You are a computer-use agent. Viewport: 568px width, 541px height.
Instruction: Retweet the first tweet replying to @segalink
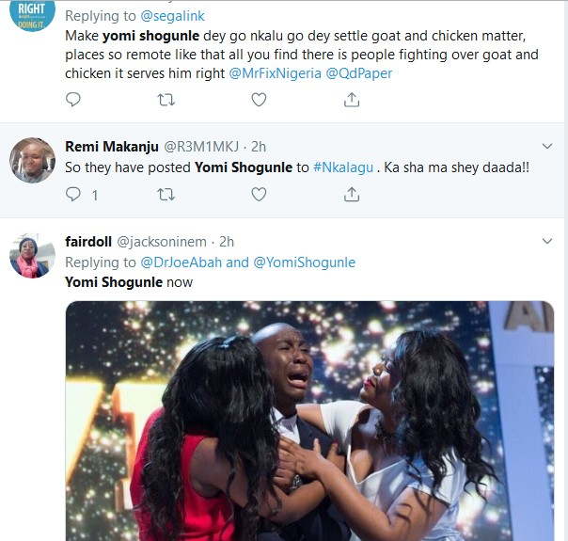coord(166,99)
